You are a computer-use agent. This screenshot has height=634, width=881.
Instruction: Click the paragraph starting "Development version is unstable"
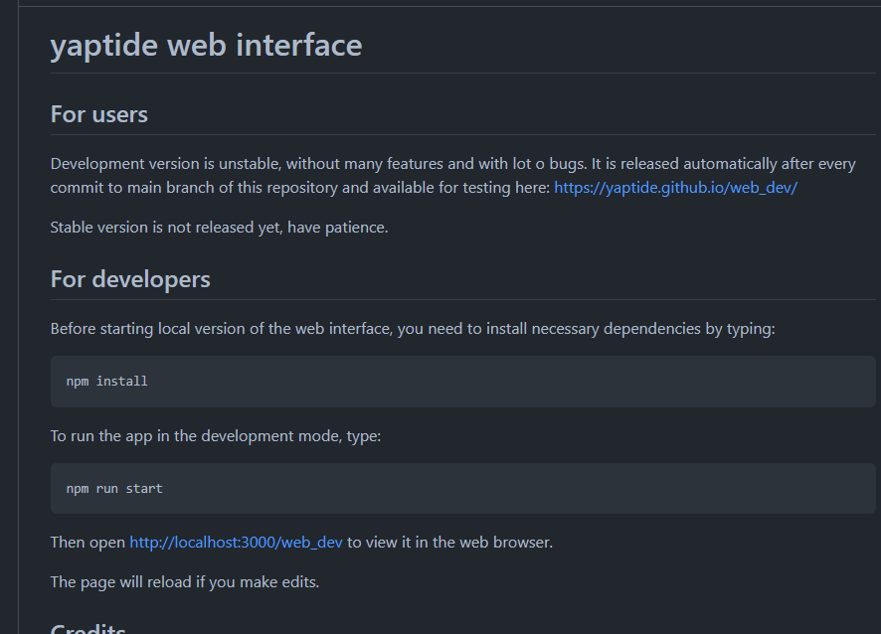click(x=298, y=163)
